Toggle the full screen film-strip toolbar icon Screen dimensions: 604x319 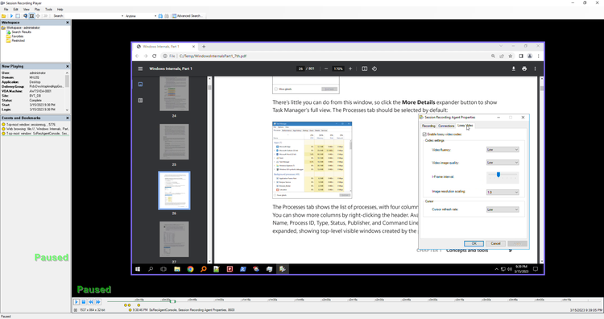click(31, 16)
